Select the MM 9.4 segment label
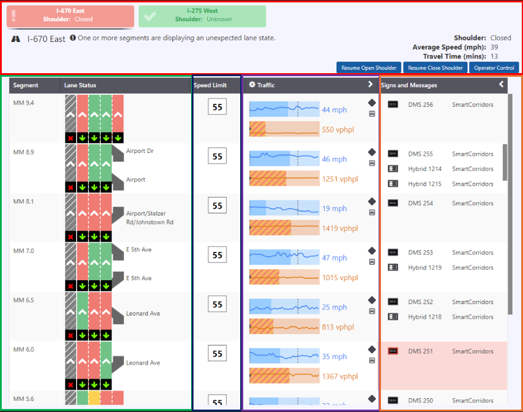 point(23,103)
